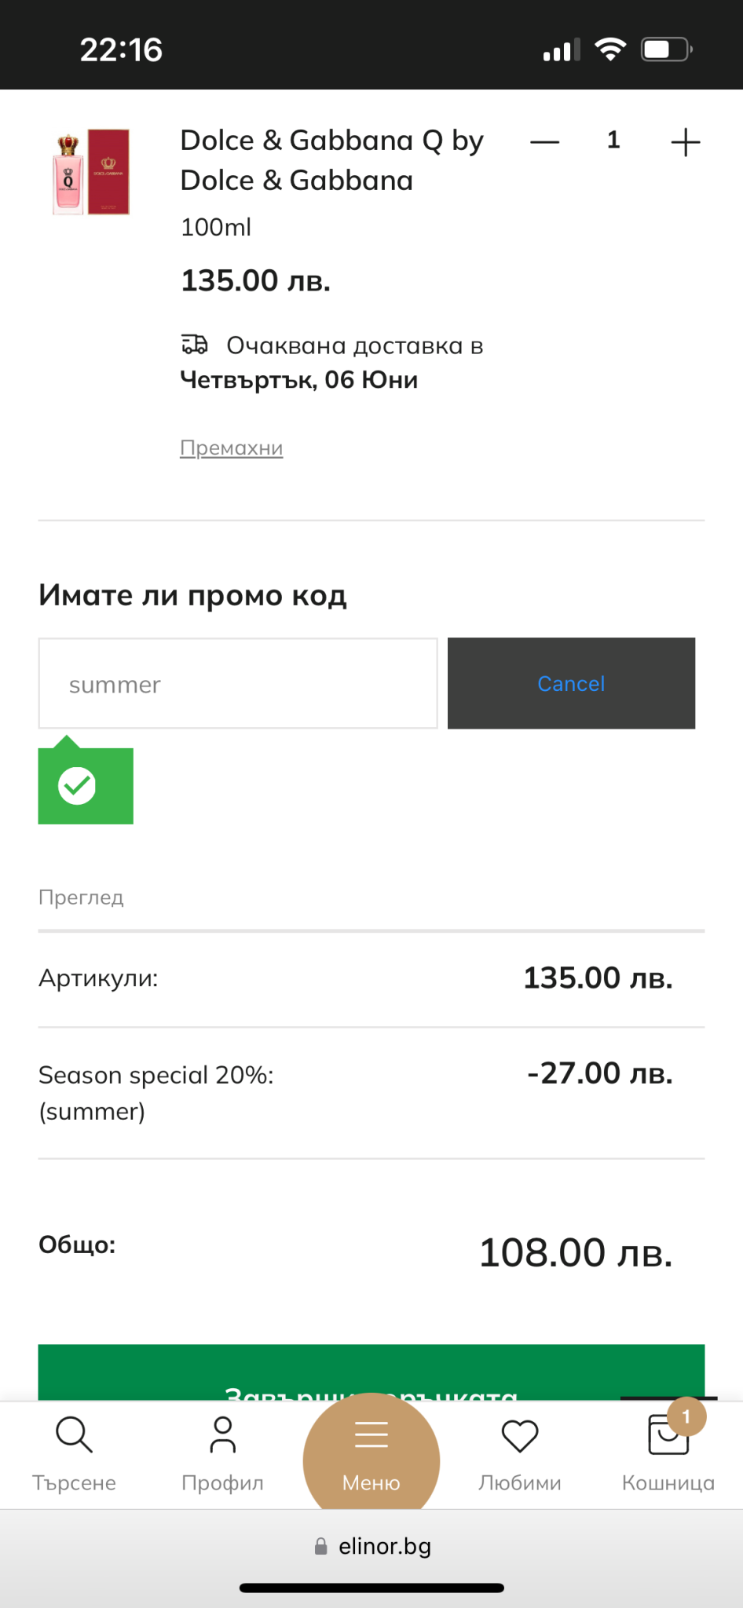Tap the battery status icon
Viewport: 743px width, 1608px height.
pos(666,49)
